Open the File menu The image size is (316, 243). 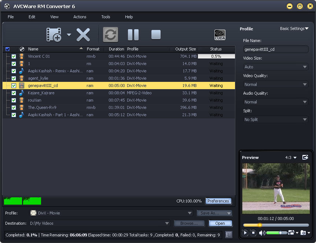point(11,17)
